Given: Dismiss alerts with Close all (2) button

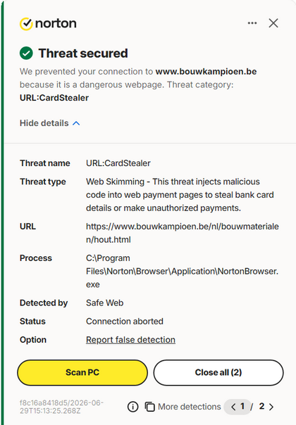Looking at the screenshot, I should [x=218, y=372].
